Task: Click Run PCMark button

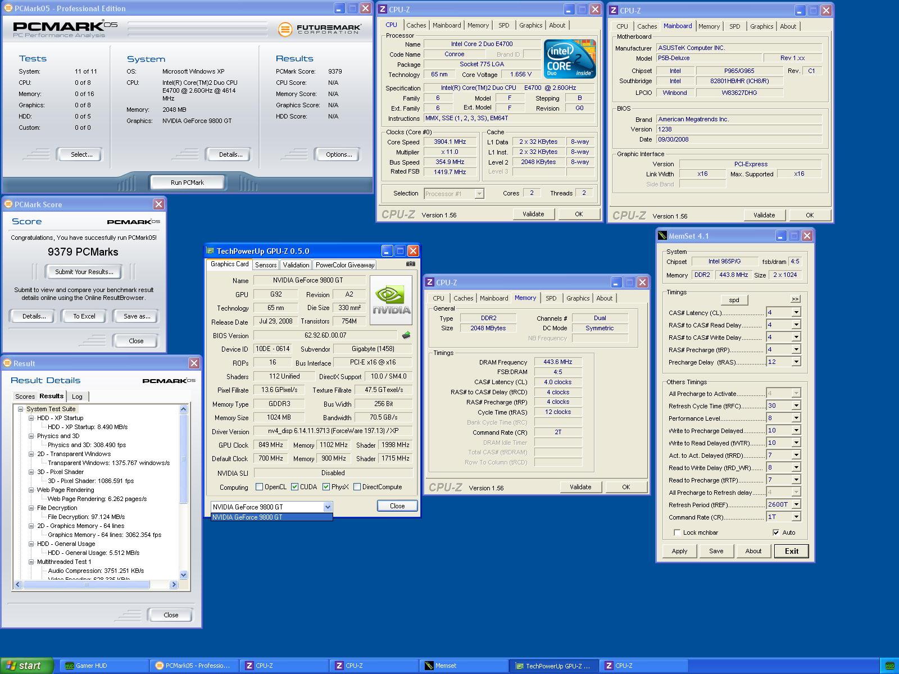Action: [x=187, y=183]
